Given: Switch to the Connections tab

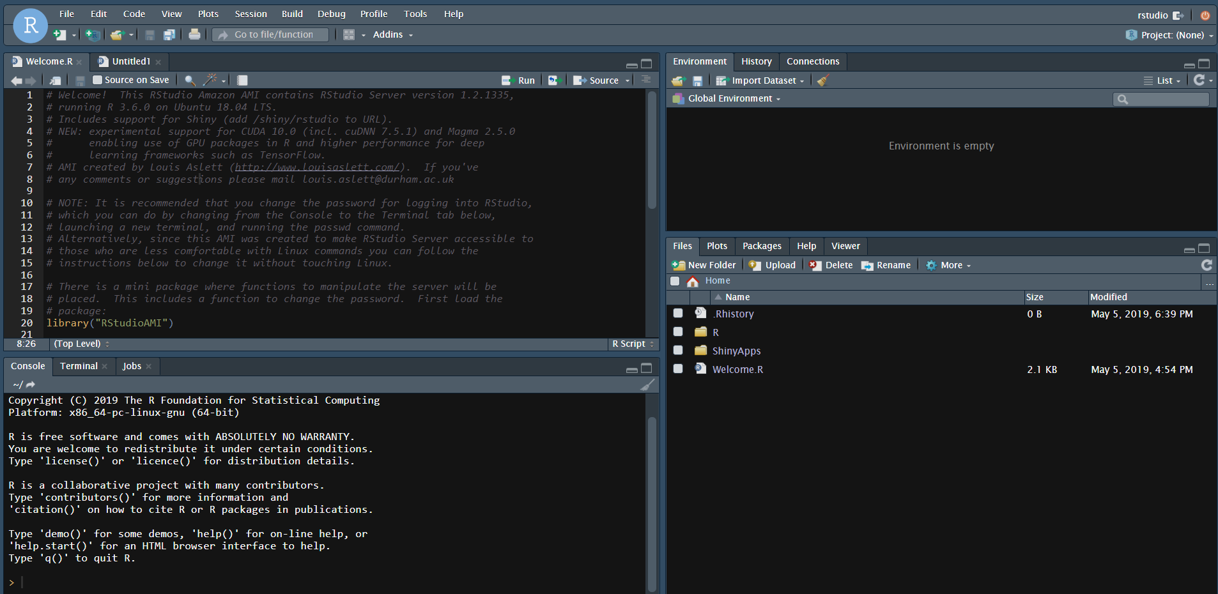Looking at the screenshot, I should (x=813, y=61).
